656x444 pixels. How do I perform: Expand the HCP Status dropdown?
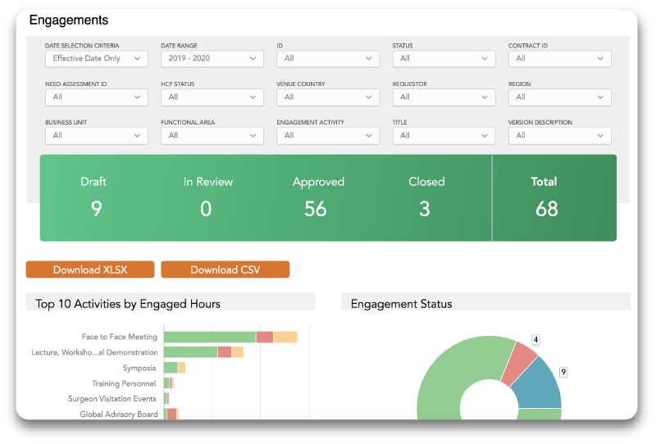(x=212, y=97)
